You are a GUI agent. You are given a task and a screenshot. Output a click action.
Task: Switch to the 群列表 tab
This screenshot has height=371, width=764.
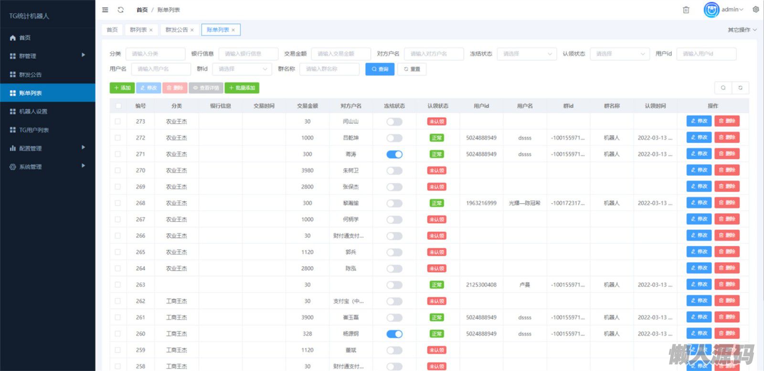coord(138,30)
